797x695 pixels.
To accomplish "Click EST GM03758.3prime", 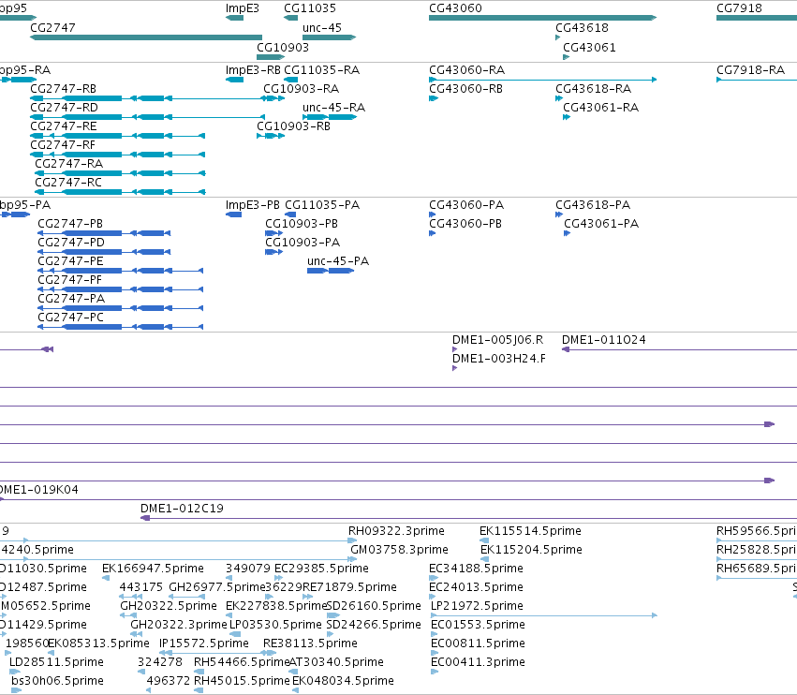I will [399, 550].
